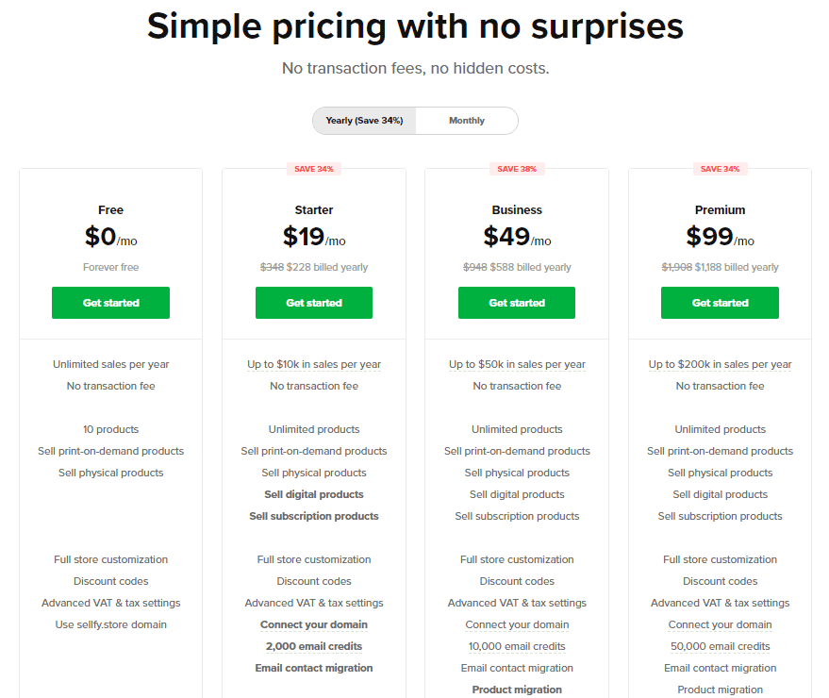Image resolution: width=829 pixels, height=698 pixels.
Task: Click SAVE 34% badge on Premium plan
Action: (x=721, y=169)
